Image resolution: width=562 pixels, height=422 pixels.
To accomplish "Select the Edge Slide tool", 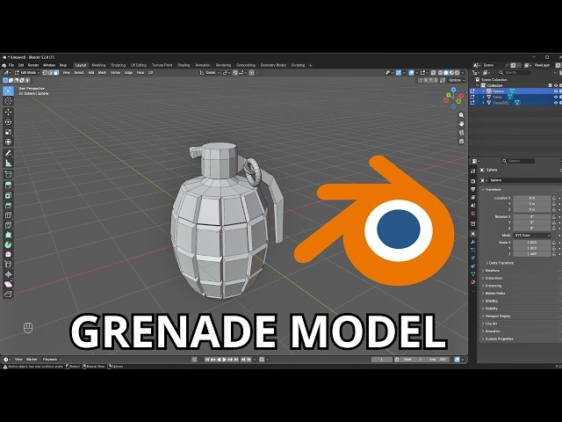I will coord(8,265).
